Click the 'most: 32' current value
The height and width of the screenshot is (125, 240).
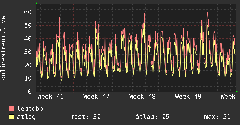[86, 117]
